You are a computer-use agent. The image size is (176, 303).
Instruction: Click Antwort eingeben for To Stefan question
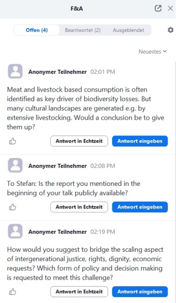(140, 207)
